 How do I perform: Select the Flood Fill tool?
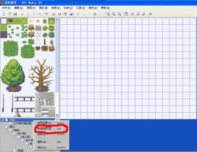tap(95, 14)
